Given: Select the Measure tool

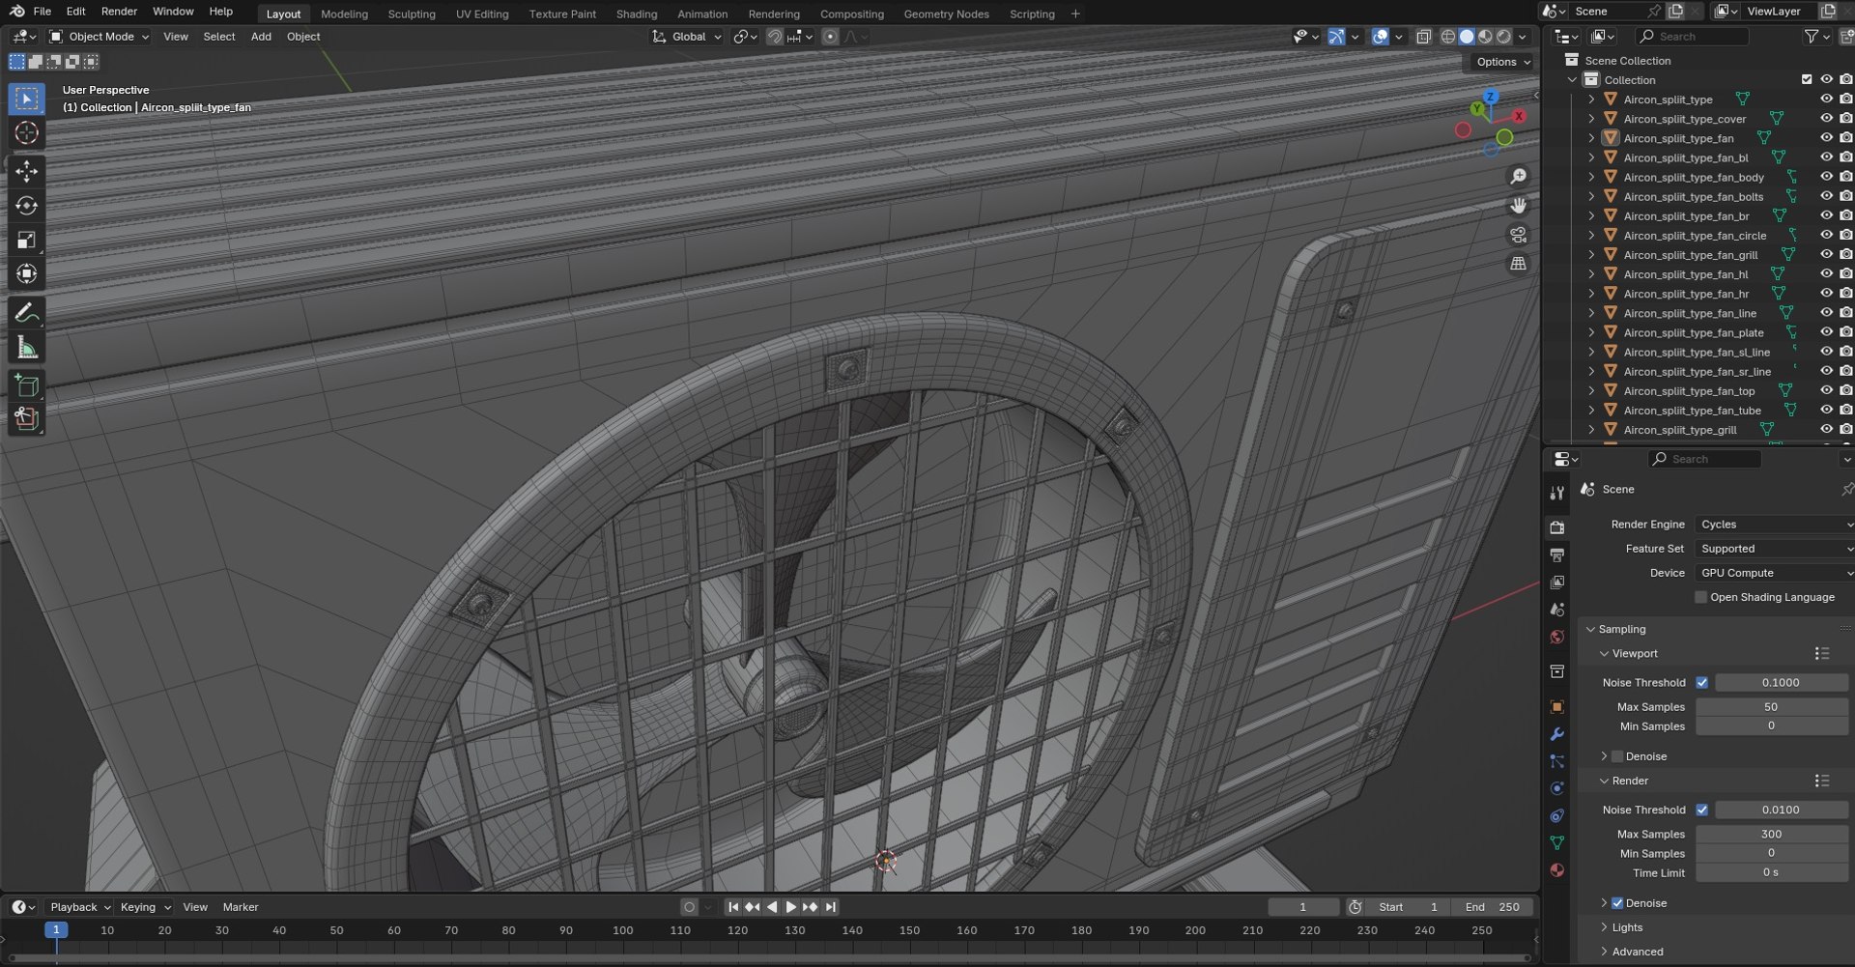Looking at the screenshot, I should point(27,348).
